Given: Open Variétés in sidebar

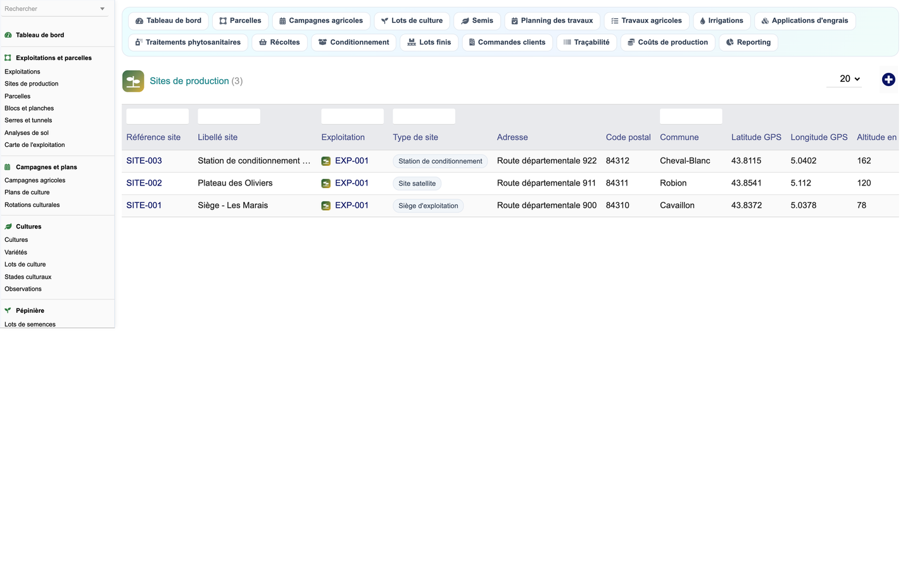Looking at the screenshot, I should 16,253.
